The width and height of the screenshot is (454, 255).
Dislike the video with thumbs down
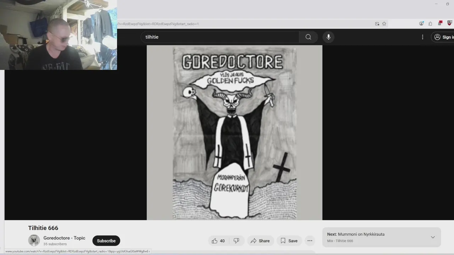(x=236, y=241)
